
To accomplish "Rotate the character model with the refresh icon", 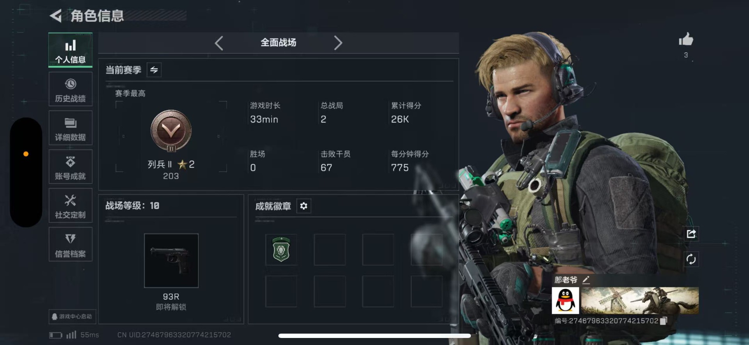I will click(691, 259).
